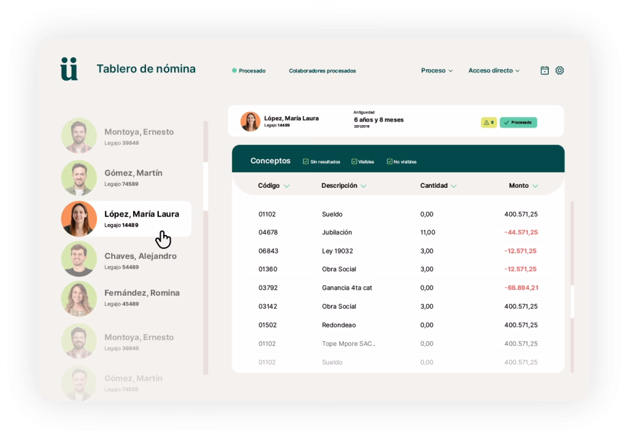Expand the Proceso dropdown menu
The image size is (628, 438).
point(437,71)
